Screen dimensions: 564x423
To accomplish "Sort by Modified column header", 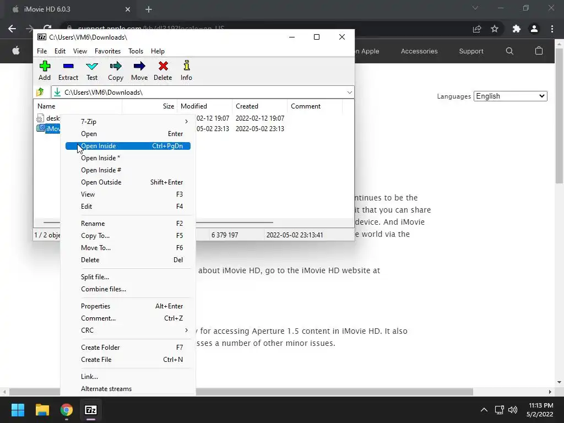I will click(205, 106).
